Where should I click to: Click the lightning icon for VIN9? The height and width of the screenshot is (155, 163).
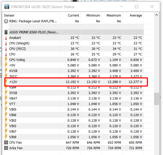coord(6,137)
